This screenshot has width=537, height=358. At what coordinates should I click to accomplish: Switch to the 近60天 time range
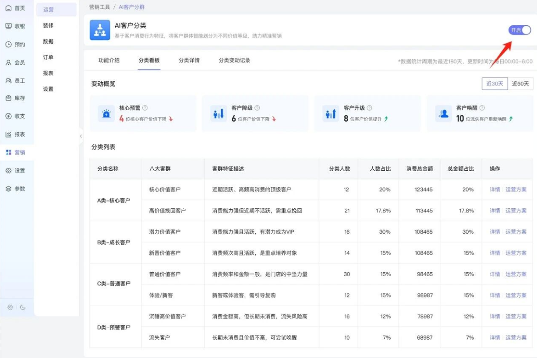pyautogui.click(x=520, y=84)
